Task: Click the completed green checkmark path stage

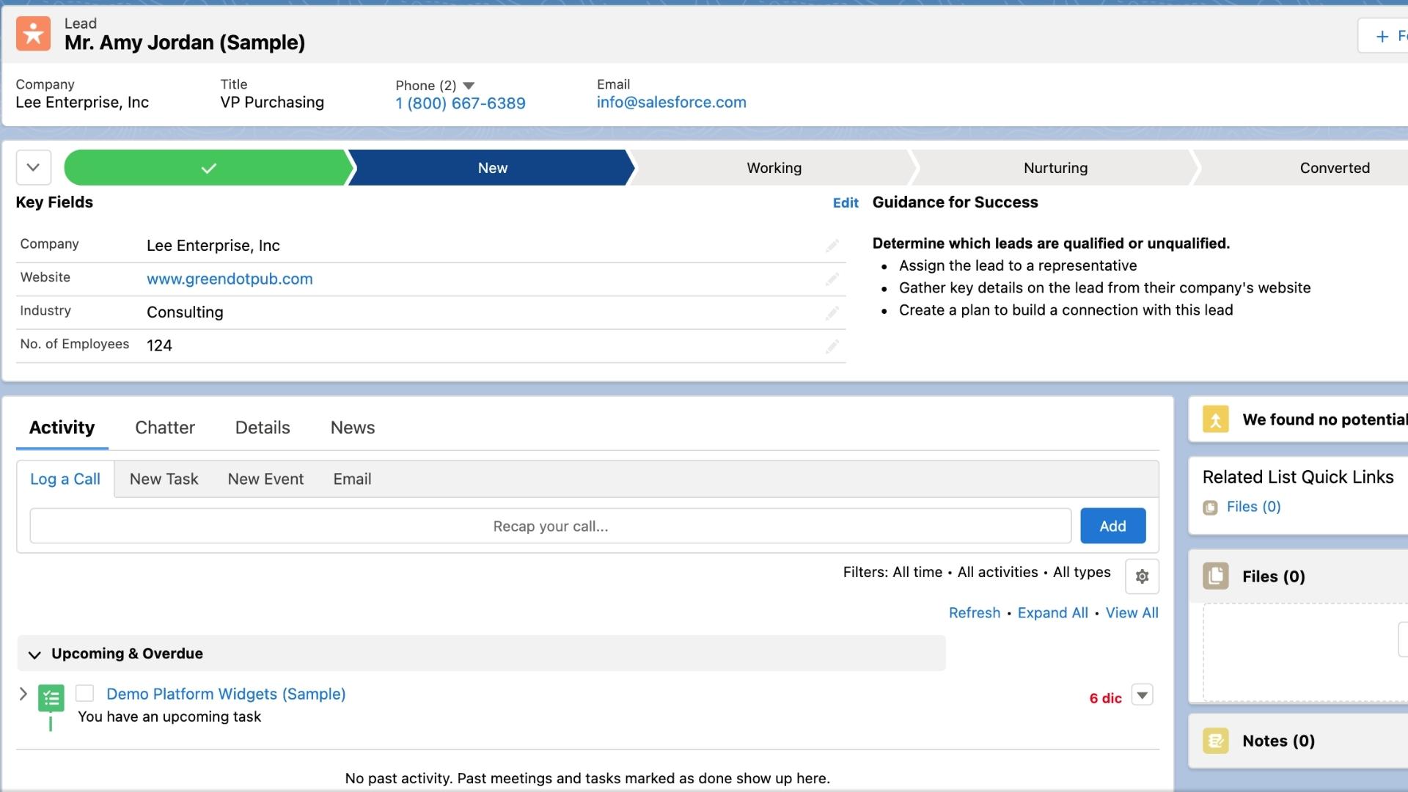Action: 208,168
